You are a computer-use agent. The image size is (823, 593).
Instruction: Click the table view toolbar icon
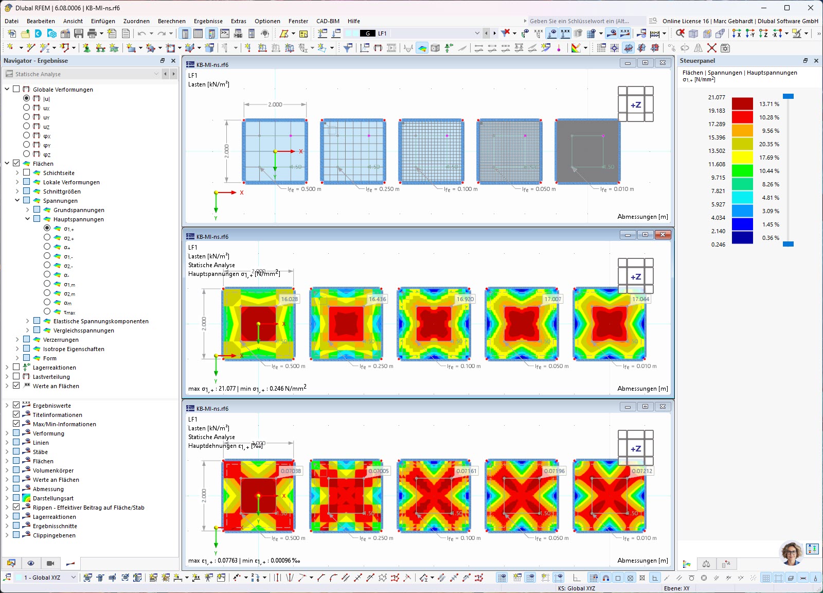[x=198, y=33]
